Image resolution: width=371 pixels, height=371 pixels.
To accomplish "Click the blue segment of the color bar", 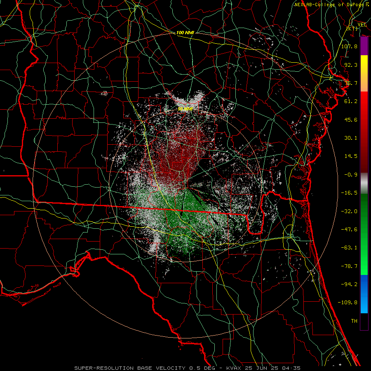I will pos(364,294).
